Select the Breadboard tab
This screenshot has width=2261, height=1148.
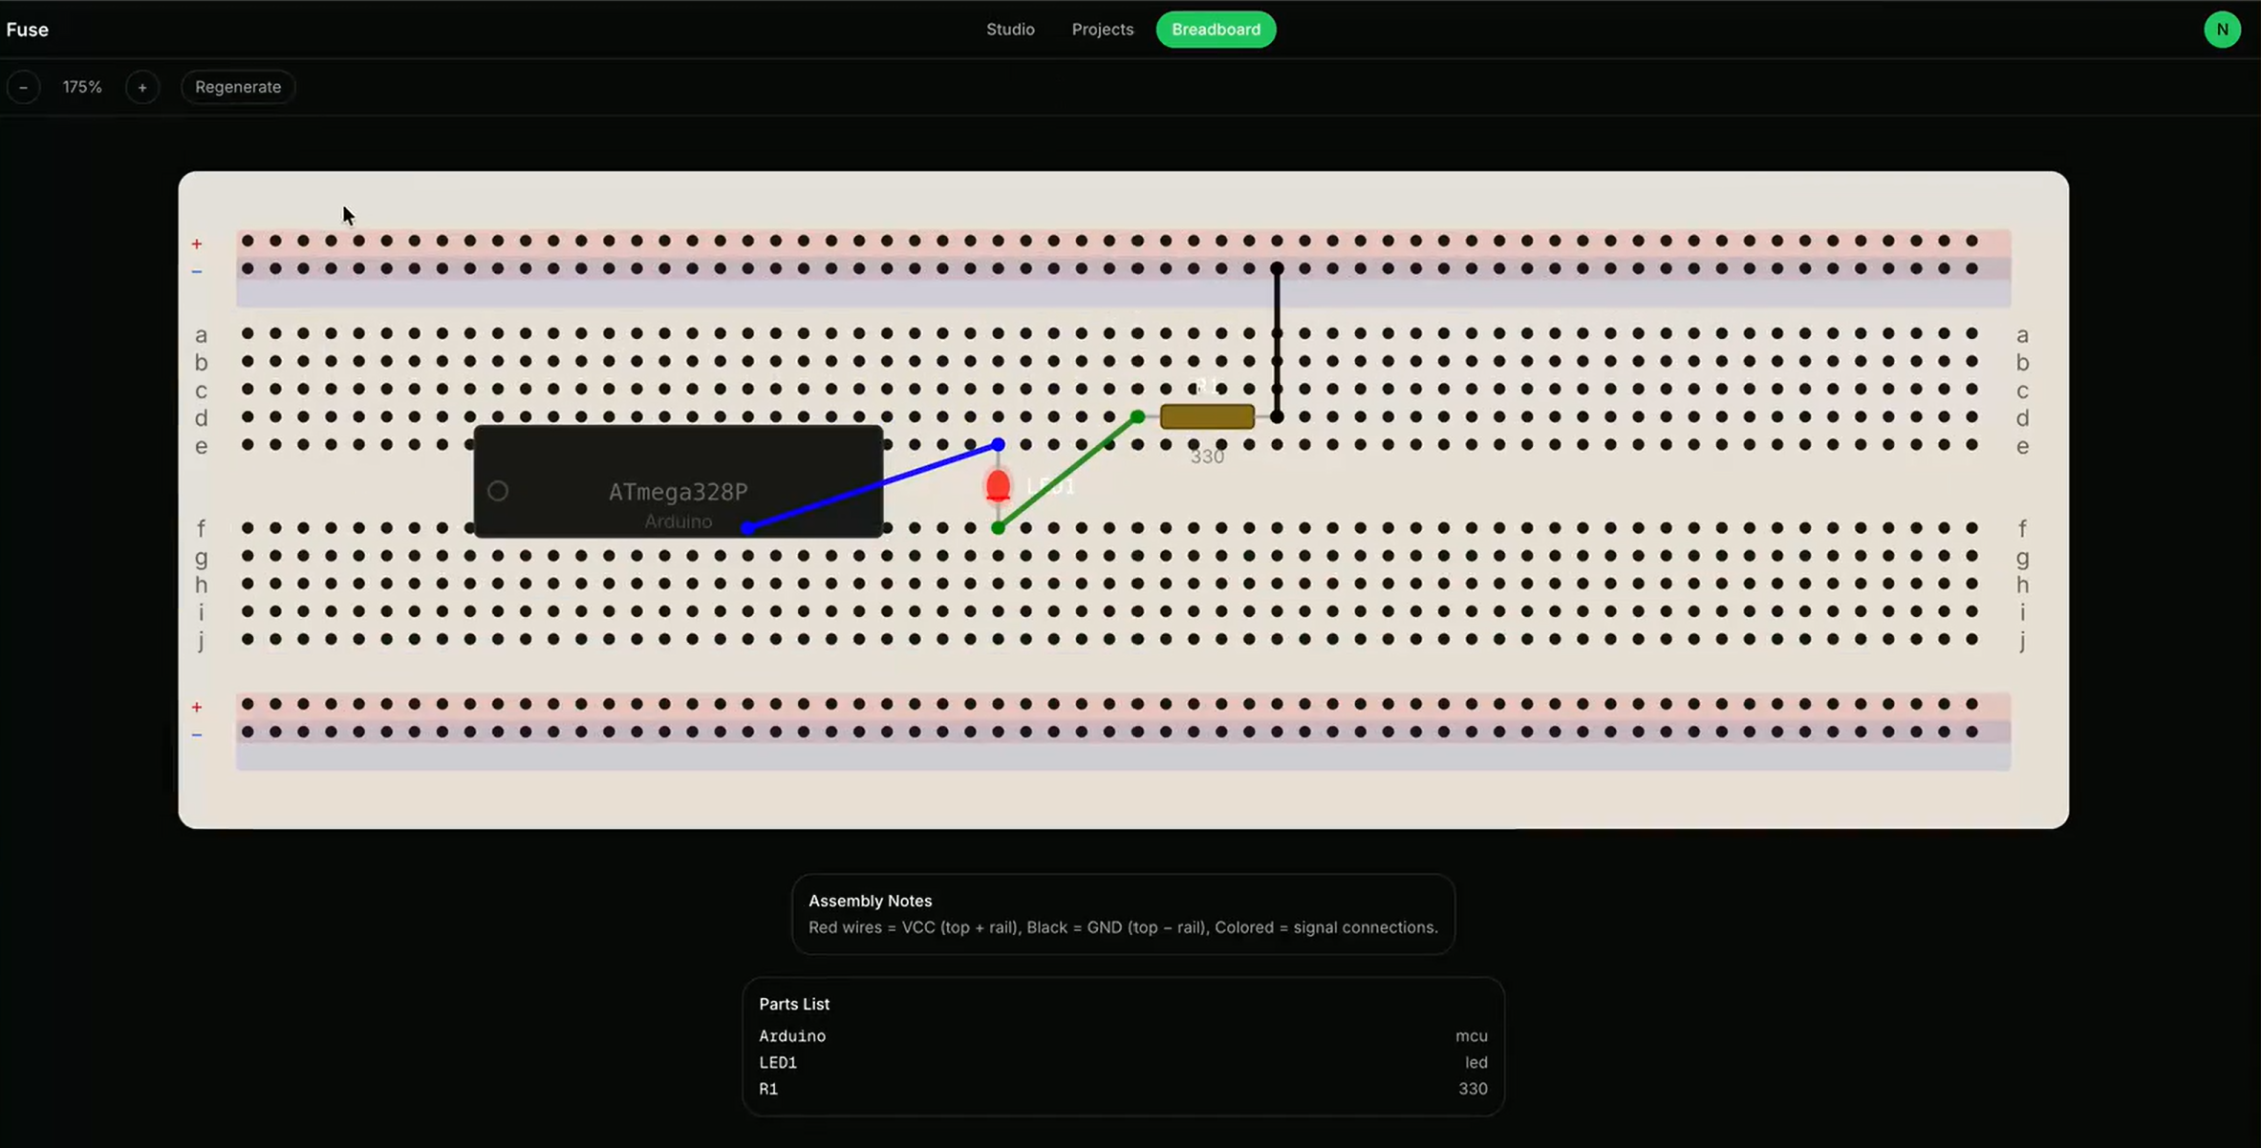pos(1216,30)
